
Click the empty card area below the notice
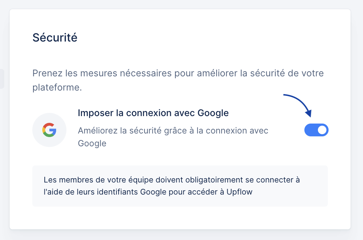coord(180,218)
